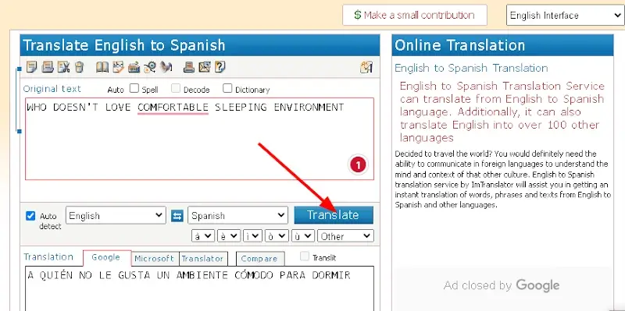Click the gear-with-arrows toolbar icon
The height and width of the screenshot is (311, 625).
point(150,66)
